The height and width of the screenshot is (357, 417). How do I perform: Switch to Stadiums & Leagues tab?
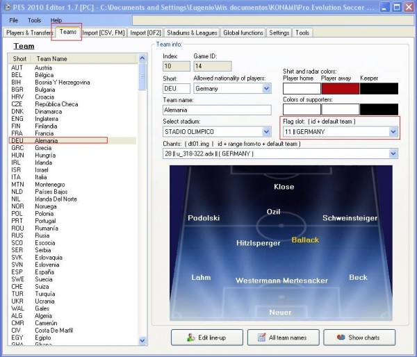[x=192, y=33]
